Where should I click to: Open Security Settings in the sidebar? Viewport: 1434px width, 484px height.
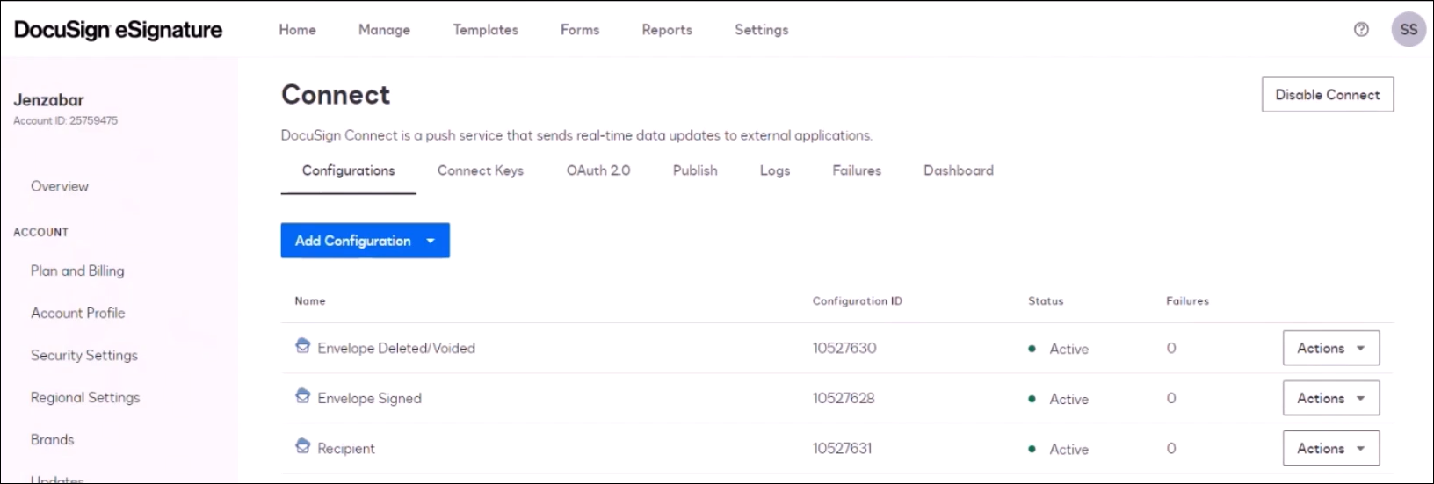pyautogui.click(x=84, y=355)
